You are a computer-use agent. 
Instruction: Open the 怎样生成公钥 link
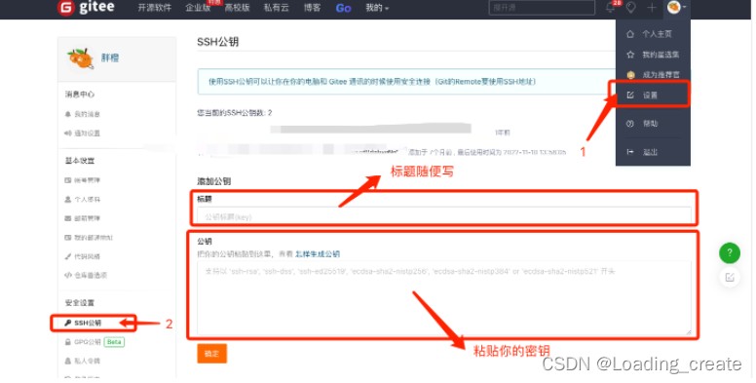pyautogui.click(x=318, y=254)
